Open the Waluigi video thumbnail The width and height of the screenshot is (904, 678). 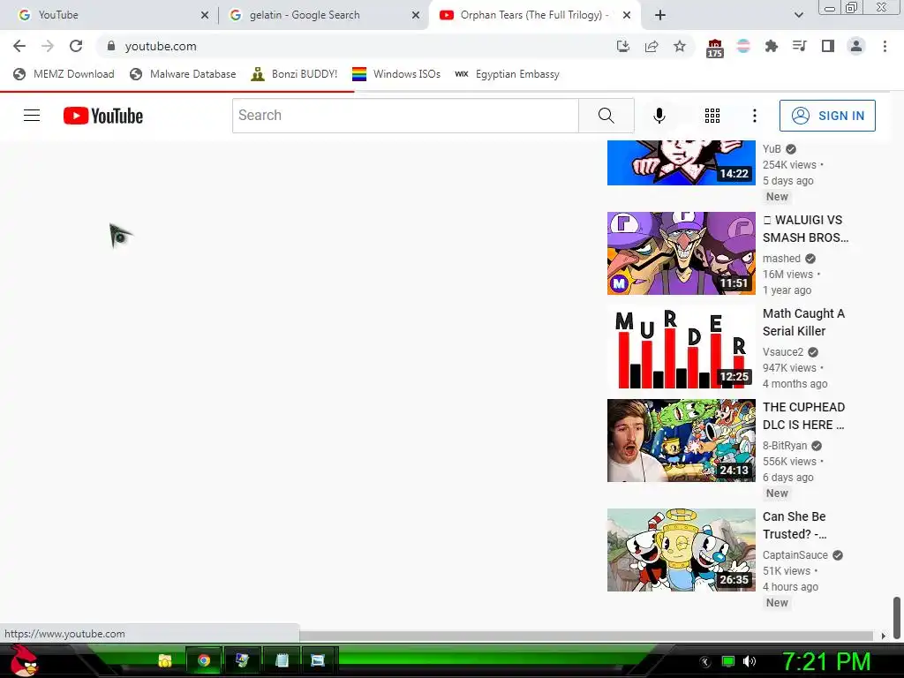(681, 253)
